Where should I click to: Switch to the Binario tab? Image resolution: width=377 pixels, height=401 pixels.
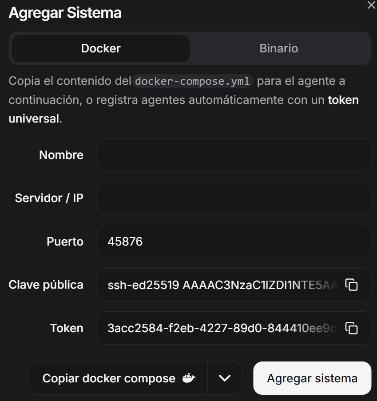pyautogui.click(x=278, y=48)
